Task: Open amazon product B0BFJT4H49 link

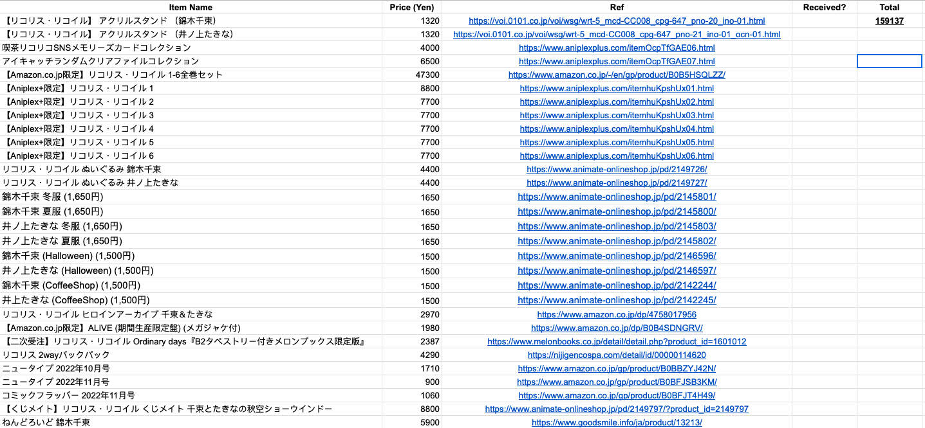Action: click(617, 396)
